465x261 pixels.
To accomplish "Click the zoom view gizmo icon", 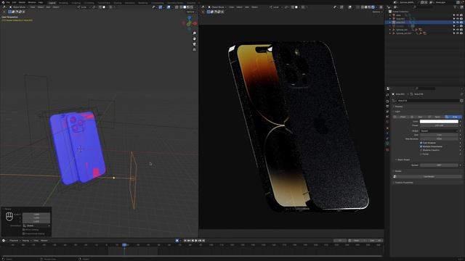I will [195, 33].
